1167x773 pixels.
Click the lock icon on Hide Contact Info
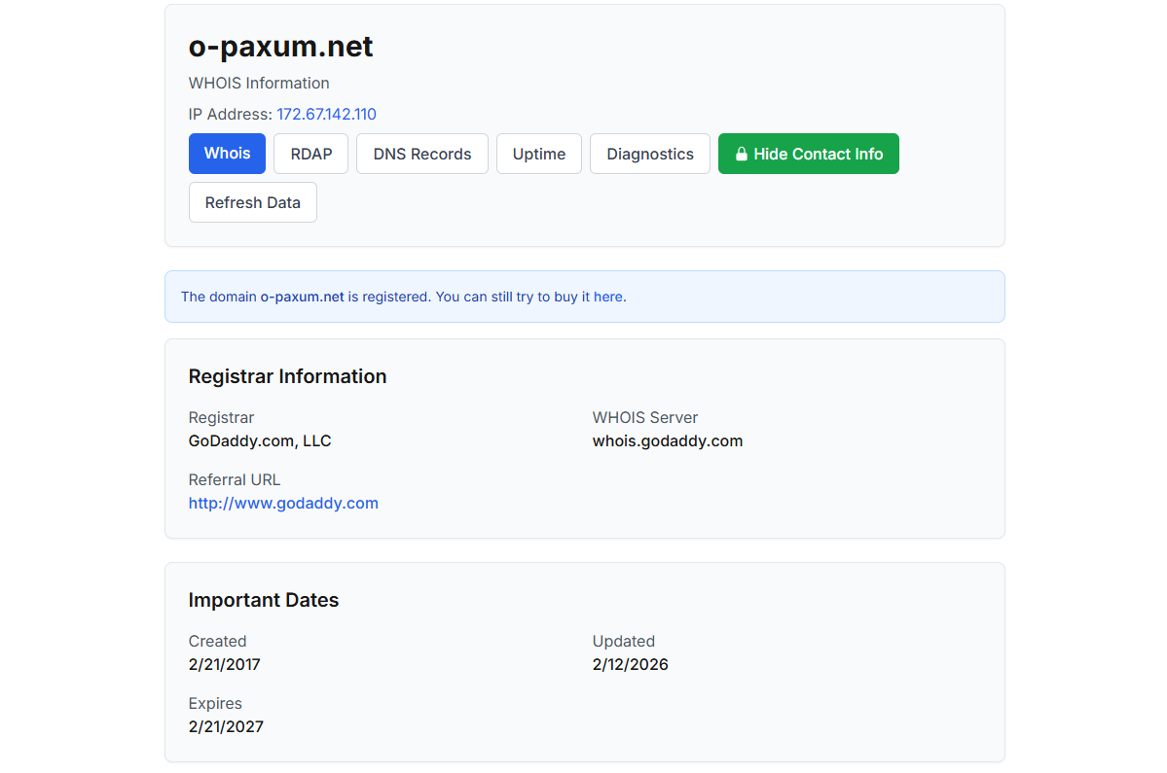point(742,155)
